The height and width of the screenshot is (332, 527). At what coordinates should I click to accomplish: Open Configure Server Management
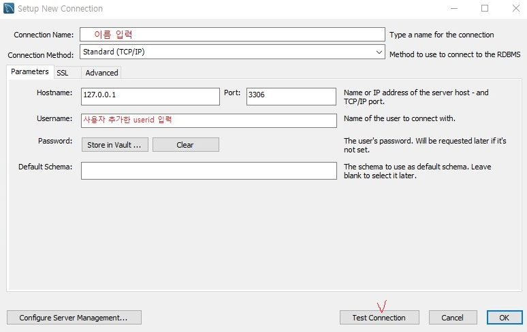[74, 318]
